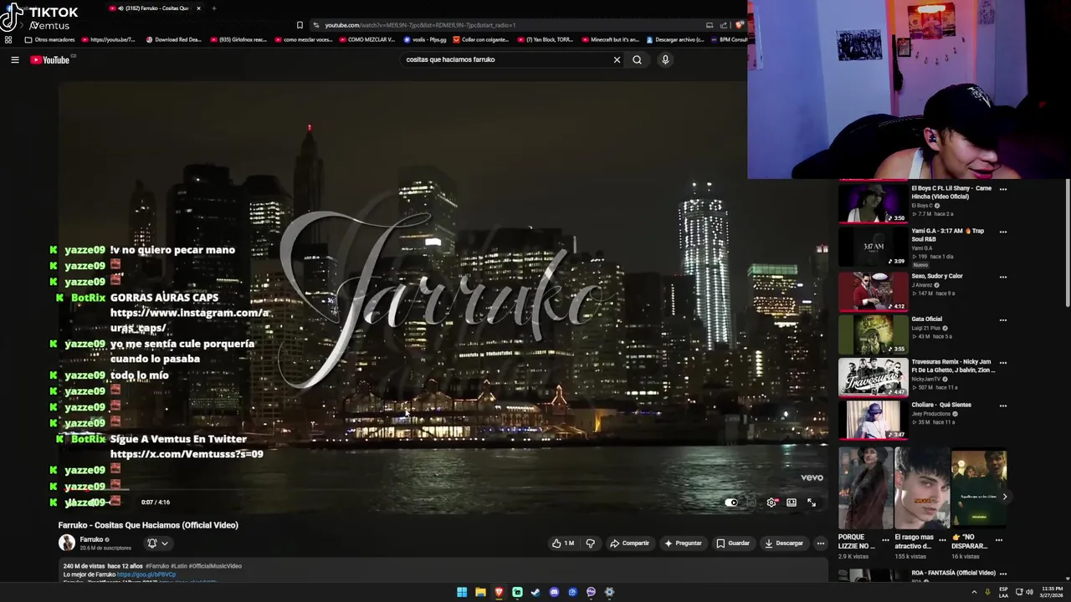1071x602 pixels.
Task: Click the #Farruko hashtag link
Action: pyautogui.click(x=157, y=566)
